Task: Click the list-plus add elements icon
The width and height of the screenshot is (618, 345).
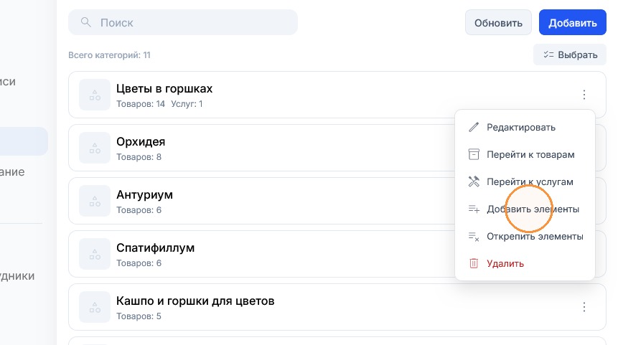Action: (x=474, y=209)
